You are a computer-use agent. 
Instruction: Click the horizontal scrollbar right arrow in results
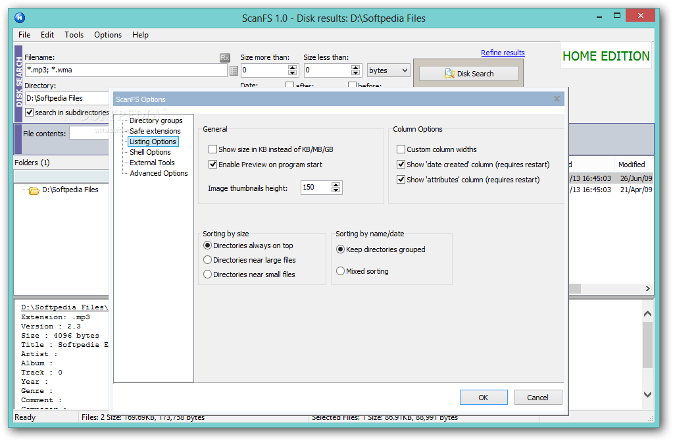pyautogui.click(x=648, y=288)
